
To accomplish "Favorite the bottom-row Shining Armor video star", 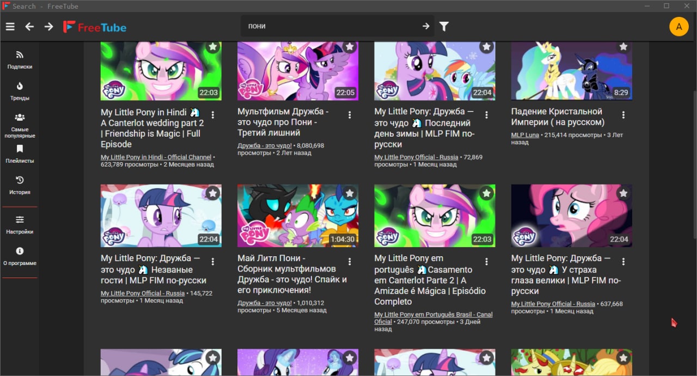I will (213, 357).
